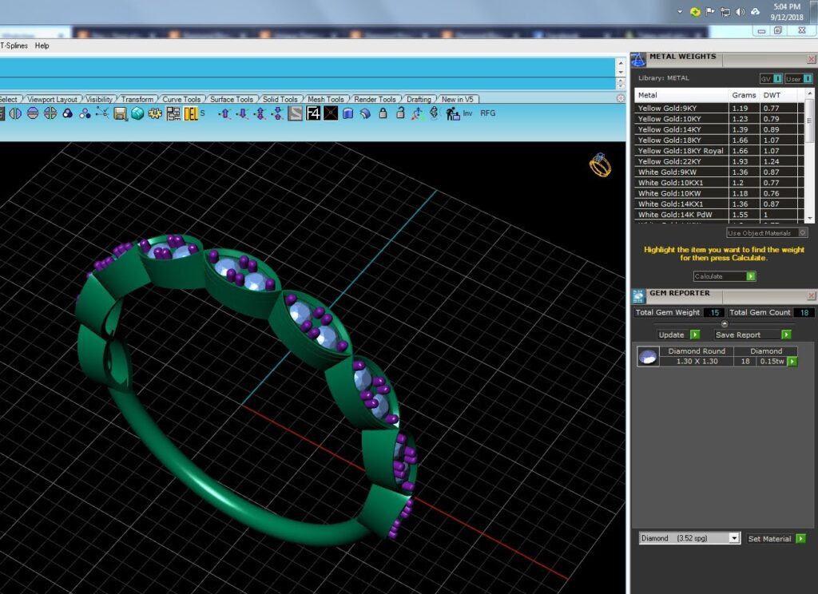818x594 pixels.
Task: Click the yellow gear settings toolbar icon
Action: click(155, 113)
